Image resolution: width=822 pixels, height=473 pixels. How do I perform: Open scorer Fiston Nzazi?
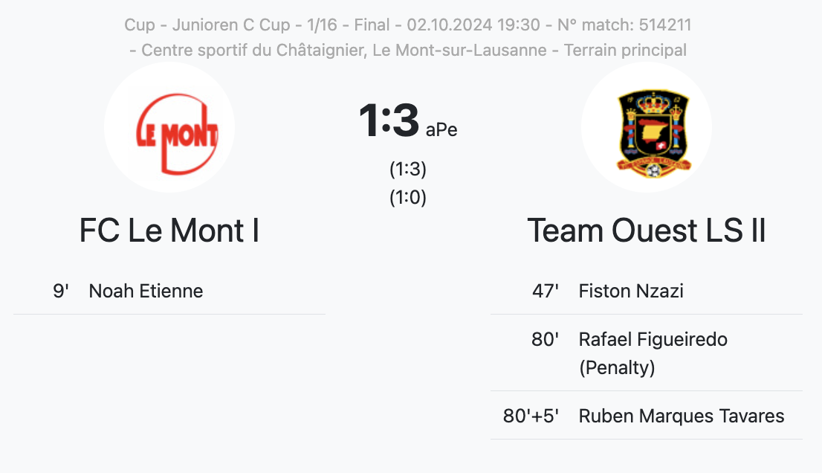pos(631,291)
